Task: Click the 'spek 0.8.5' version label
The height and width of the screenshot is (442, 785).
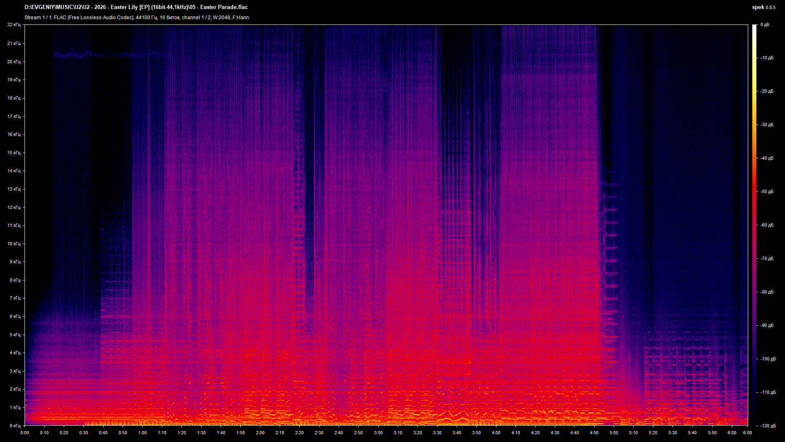Action: click(x=764, y=7)
